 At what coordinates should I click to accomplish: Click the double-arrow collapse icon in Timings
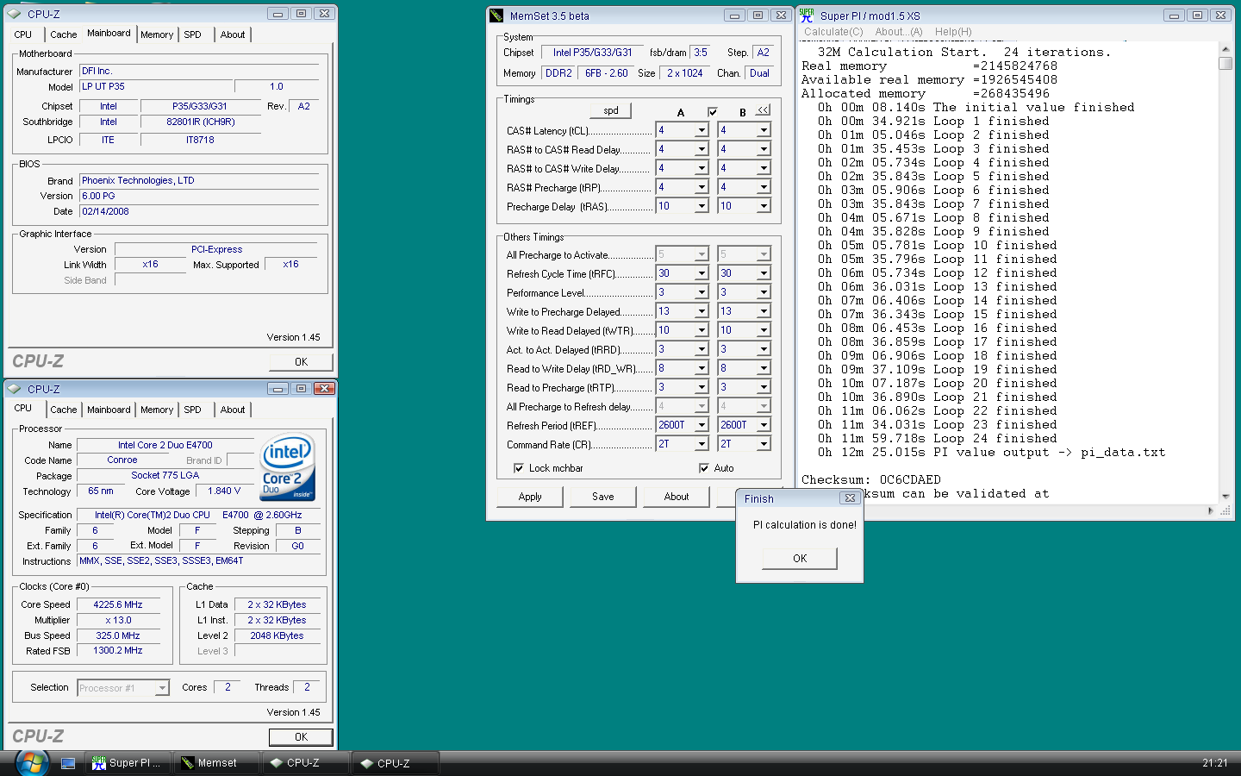coord(763,110)
